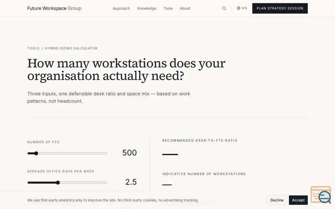Open the Knowledge menu item
The width and height of the screenshot is (335, 209).
pyautogui.click(x=147, y=8)
